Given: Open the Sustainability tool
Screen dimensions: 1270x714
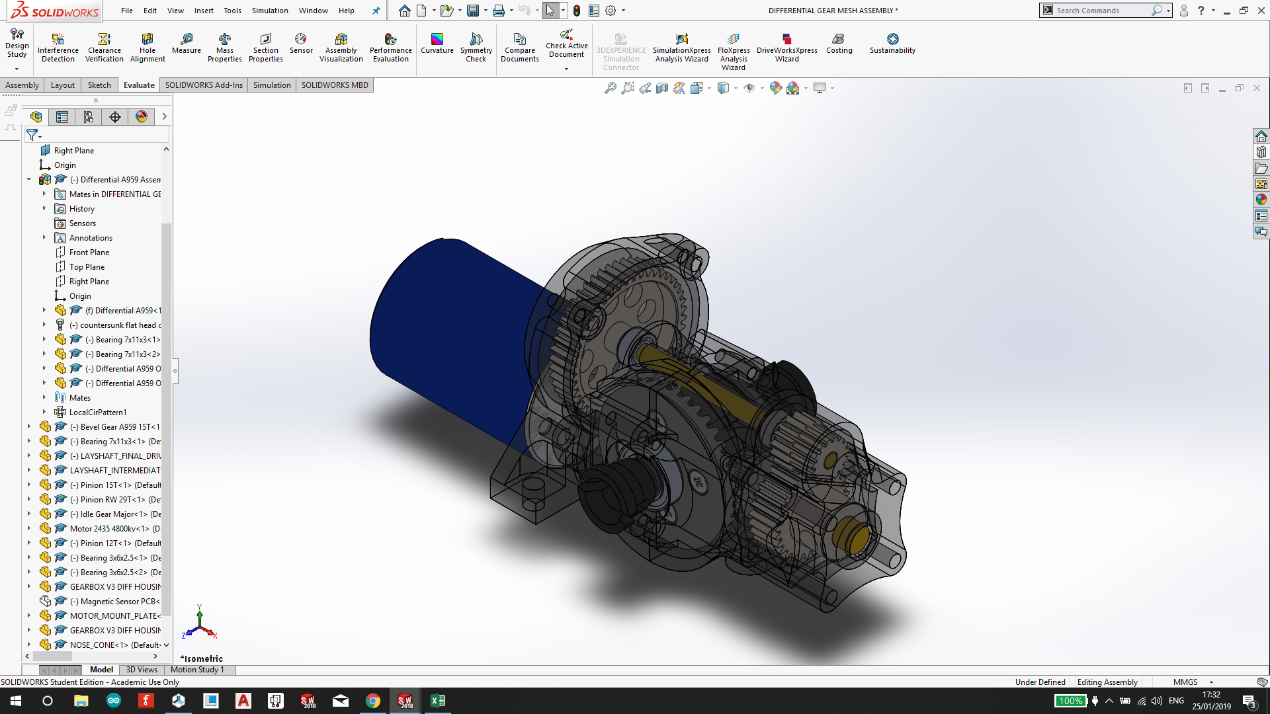Looking at the screenshot, I should tap(893, 44).
